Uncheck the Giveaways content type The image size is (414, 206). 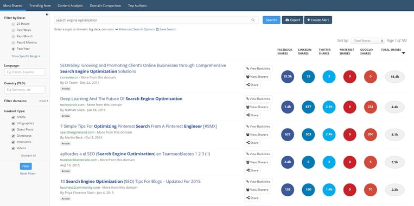tap(13, 136)
